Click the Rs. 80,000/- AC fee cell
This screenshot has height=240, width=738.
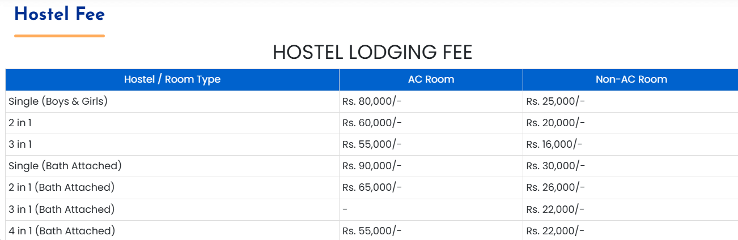click(372, 101)
